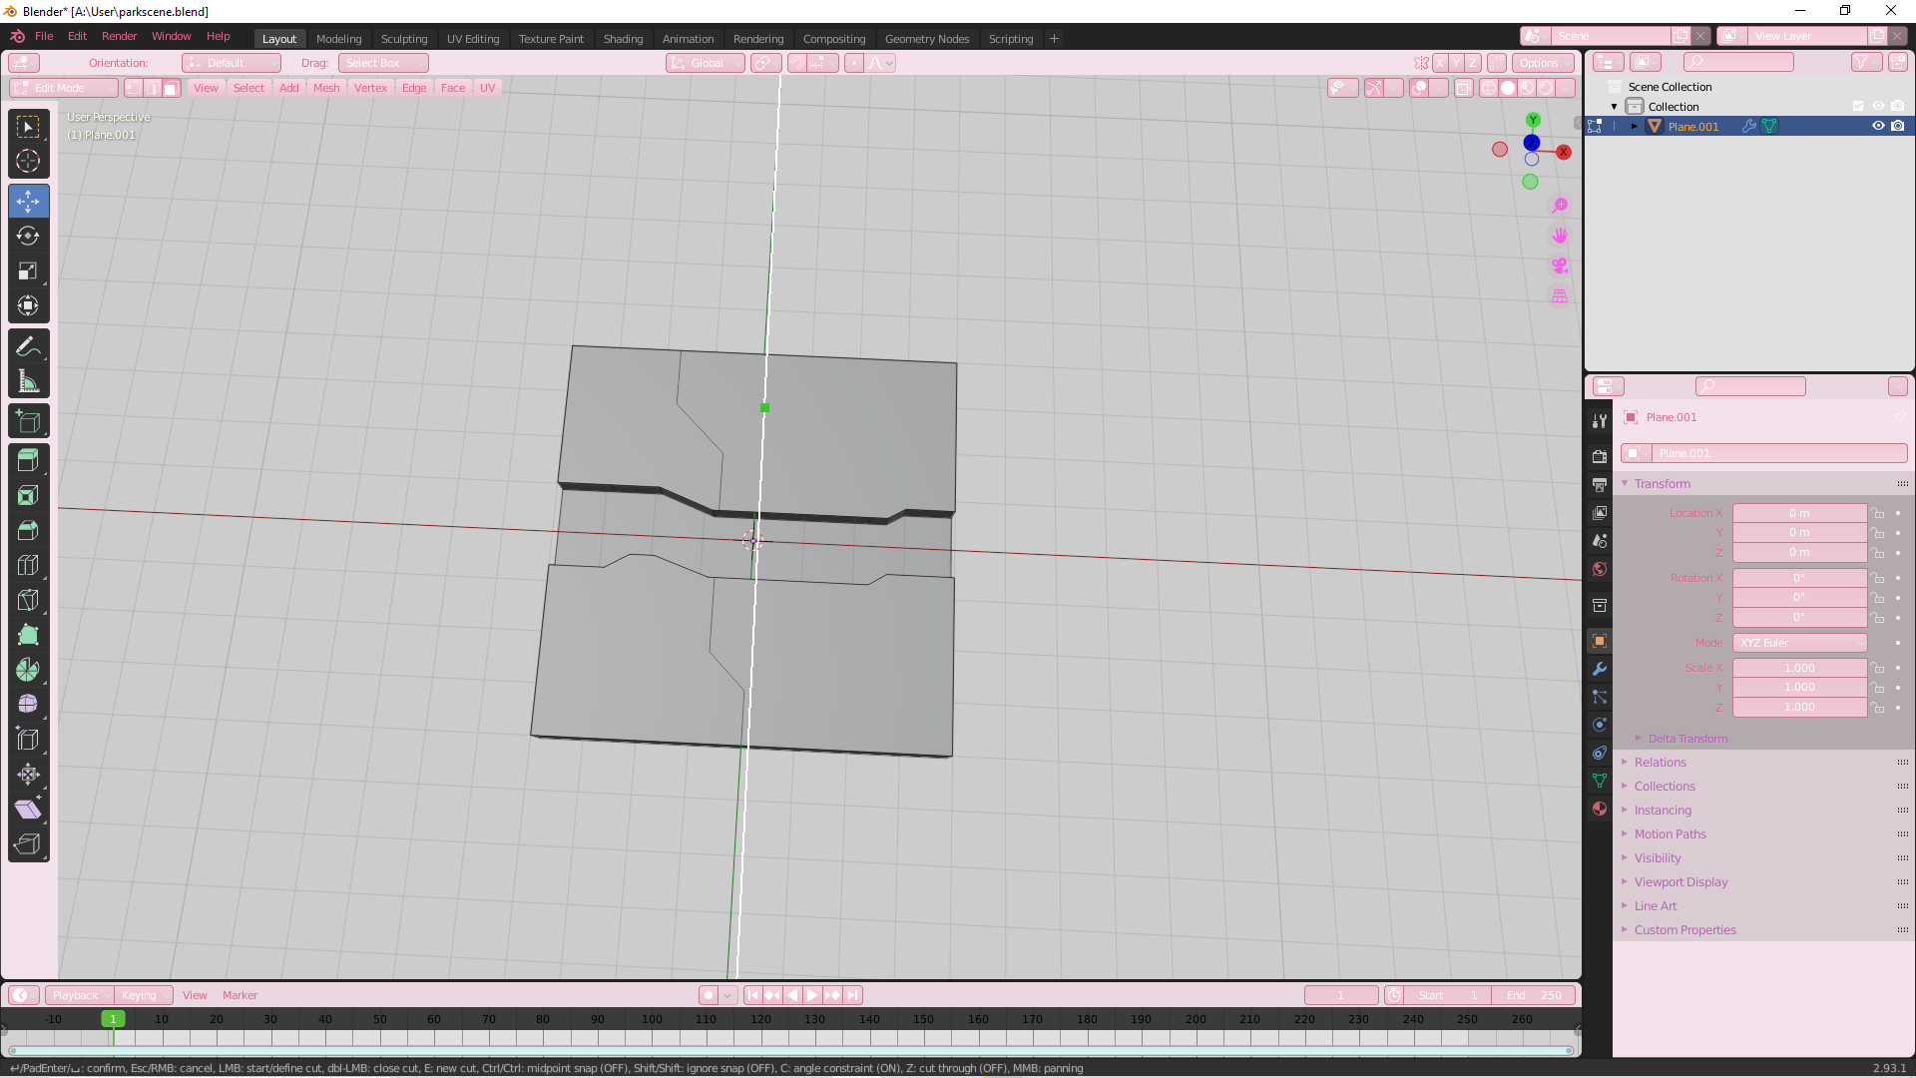Click the Scale X value field
This screenshot has width=1916, height=1078.
tap(1799, 668)
